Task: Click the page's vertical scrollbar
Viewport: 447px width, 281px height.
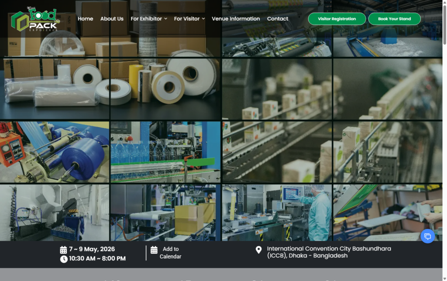Action: (444, 131)
